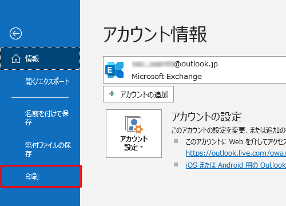The image size is (286, 206).
Task: Open the アカウント設定 dropdown button
Action: click(134, 133)
